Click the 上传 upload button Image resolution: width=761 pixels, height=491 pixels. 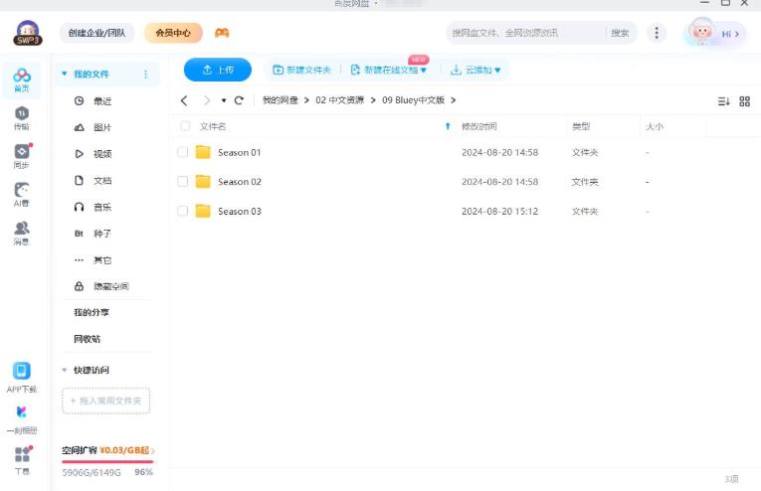[218, 70]
